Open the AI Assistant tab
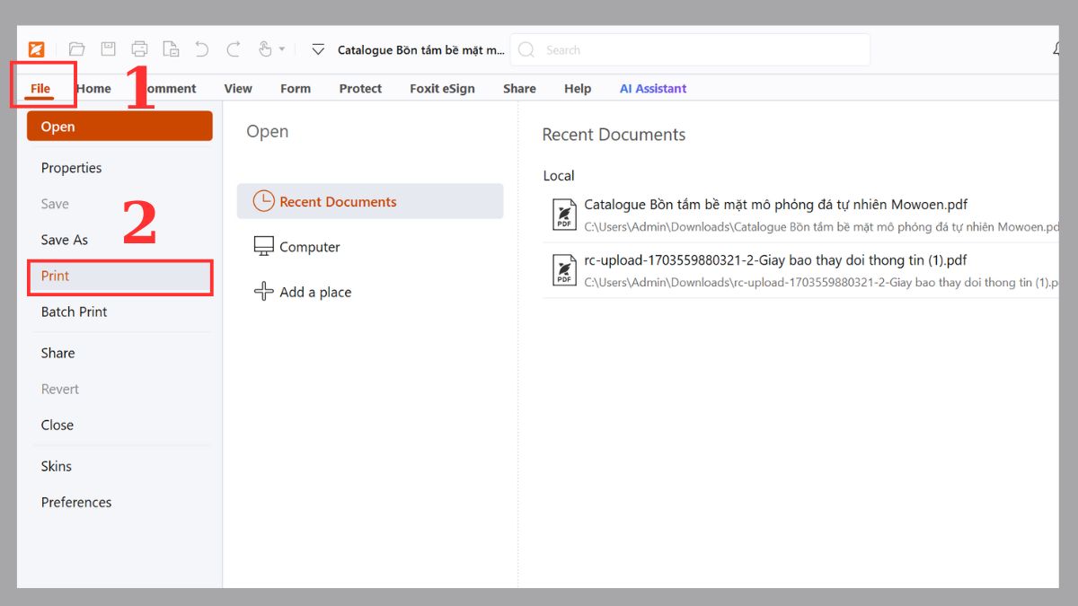This screenshot has width=1078, height=606. click(653, 88)
